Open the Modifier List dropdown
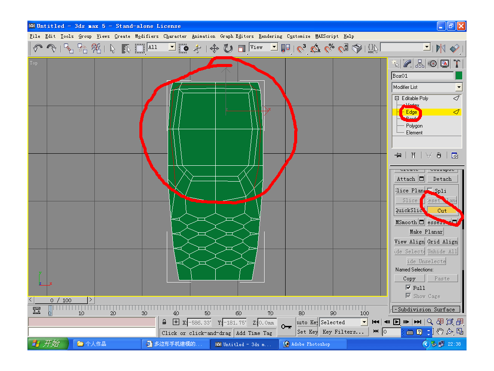 [x=459, y=87]
